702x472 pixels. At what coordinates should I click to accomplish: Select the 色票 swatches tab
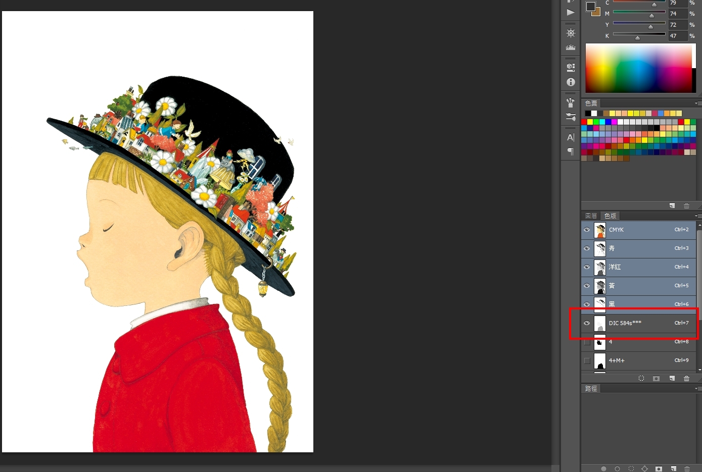[591, 103]
